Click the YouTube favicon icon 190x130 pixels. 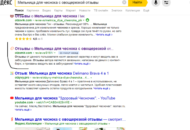(x=12, y=98)
